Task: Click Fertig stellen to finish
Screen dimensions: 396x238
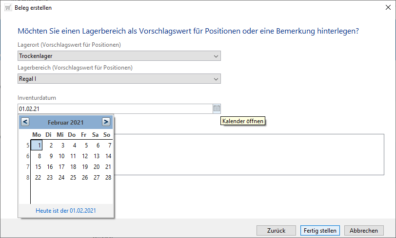Action: pyautogui.click(x=319, y=230)
